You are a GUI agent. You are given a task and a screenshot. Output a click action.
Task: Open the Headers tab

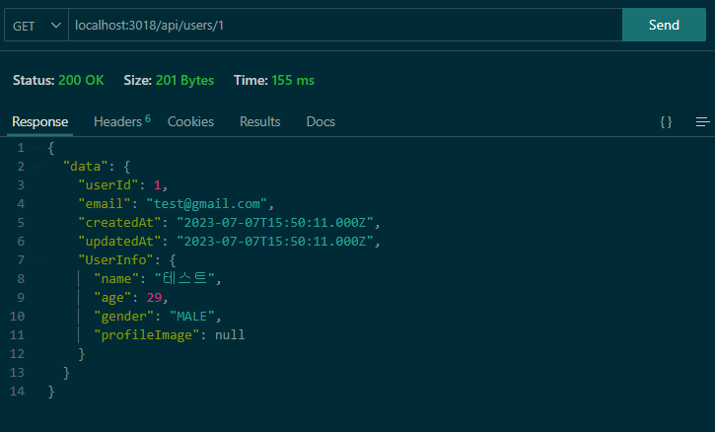(x=117, y=121)
